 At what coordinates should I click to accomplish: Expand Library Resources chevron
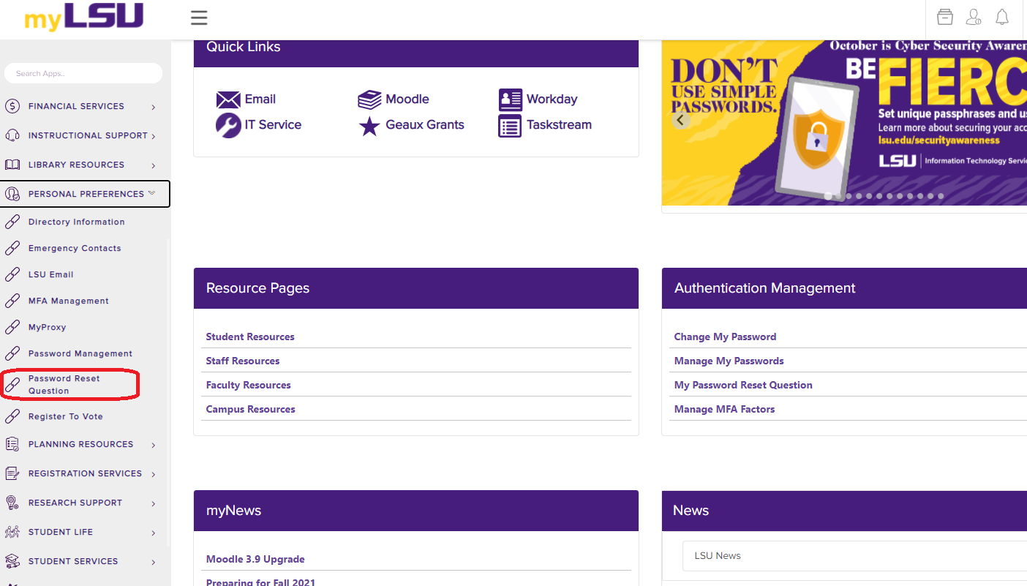click(x=154, y=166)
